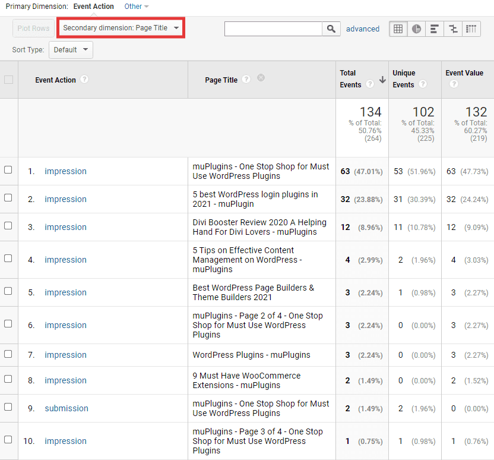Check row 10 Page 3 of 4 row

pyautogui.click(x=8, y=440)
